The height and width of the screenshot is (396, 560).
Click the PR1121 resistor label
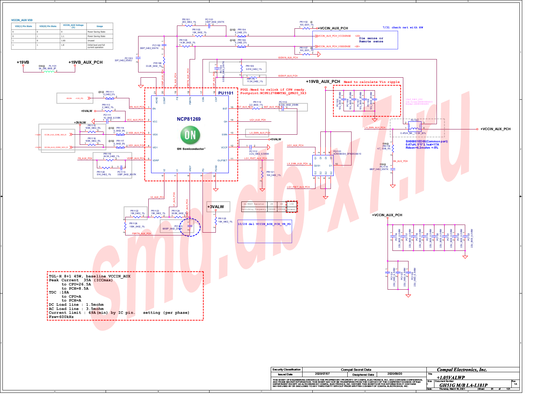tap(270, 172)
